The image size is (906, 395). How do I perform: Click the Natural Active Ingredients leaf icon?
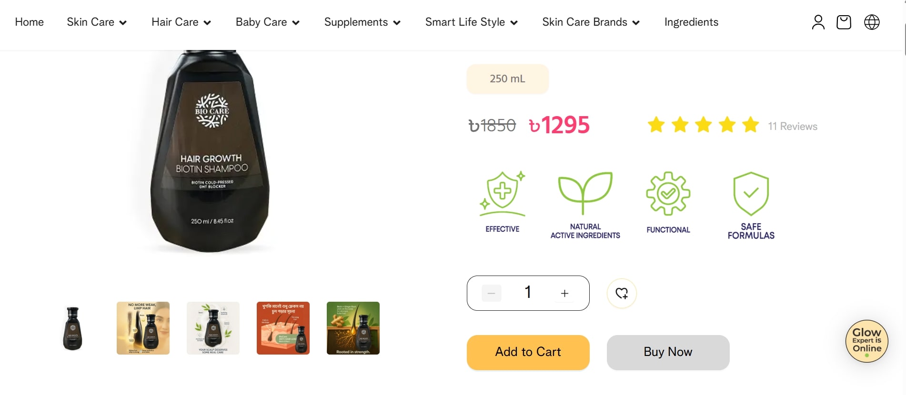585,193
